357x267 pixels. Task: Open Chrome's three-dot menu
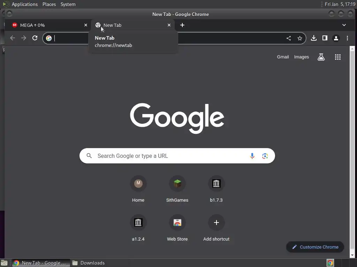[347, 38]
